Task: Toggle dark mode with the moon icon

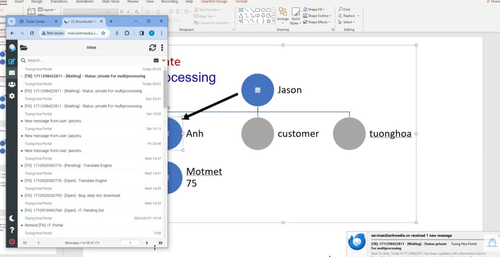Action: (x=12, y=218)
